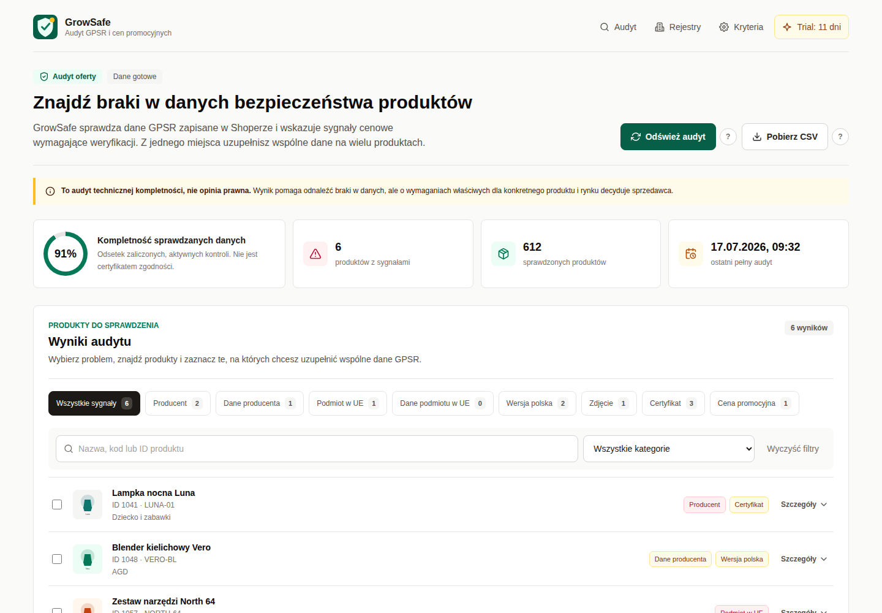Click Wyczyść filtry link
This screenshot has width=882, height=613.
click(793, 449)
